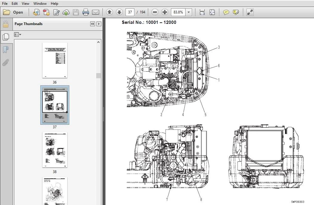Viewport: 314px width, 205px height.
Task: Go to previous page with up arrow
Action: 109,12
